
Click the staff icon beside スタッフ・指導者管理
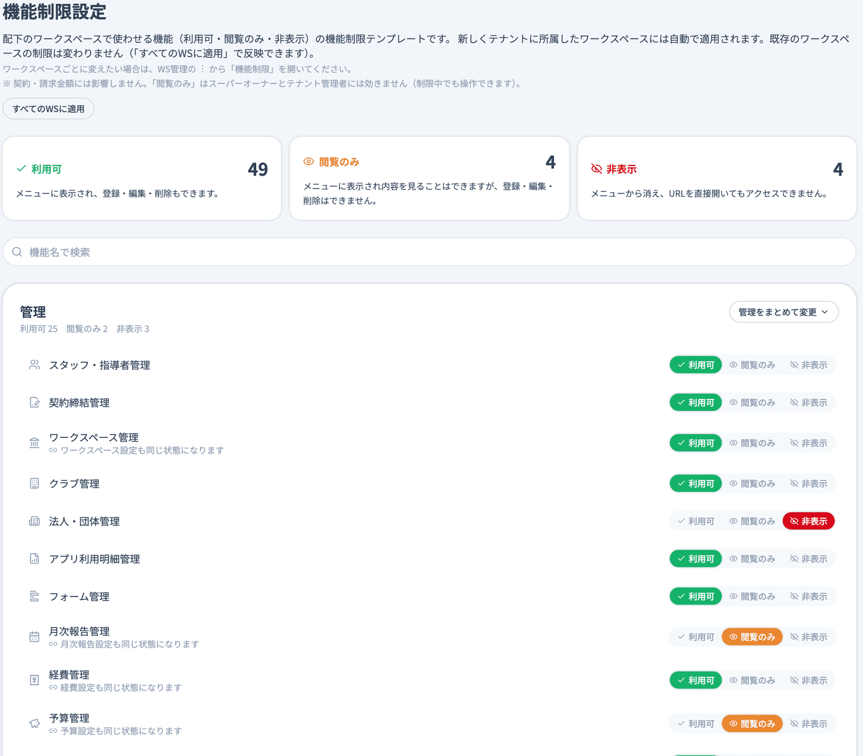pos(35,365)
